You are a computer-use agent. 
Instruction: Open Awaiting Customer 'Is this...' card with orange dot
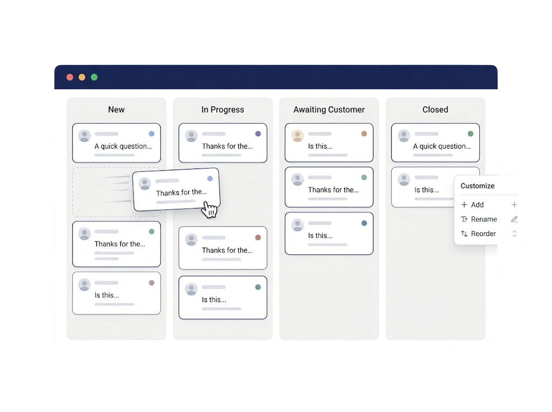pyautogui.click(x=329, y=143)
